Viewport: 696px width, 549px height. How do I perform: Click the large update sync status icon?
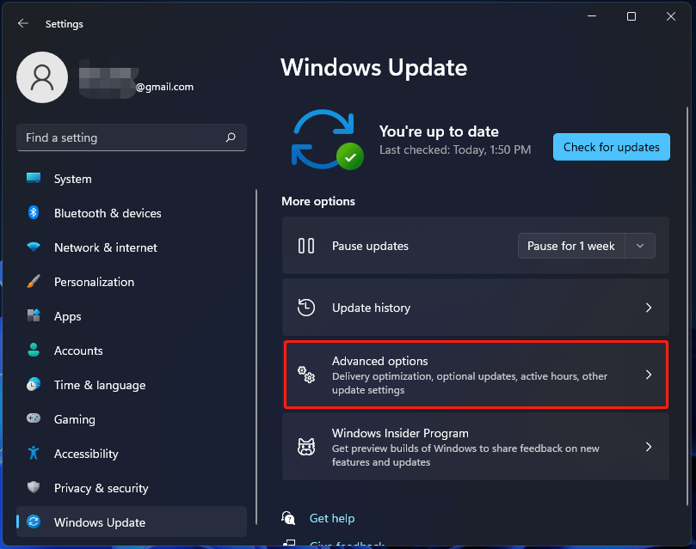[x=328, y=140]
